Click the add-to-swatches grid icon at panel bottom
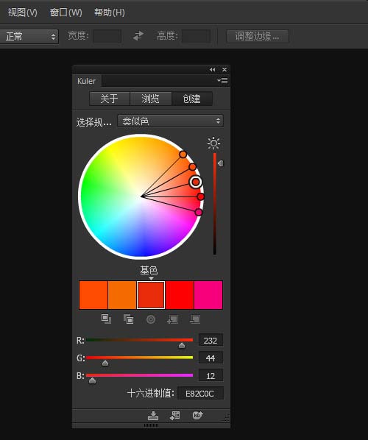The height and width of the screenshot is (440, 368). pos(174,416)
